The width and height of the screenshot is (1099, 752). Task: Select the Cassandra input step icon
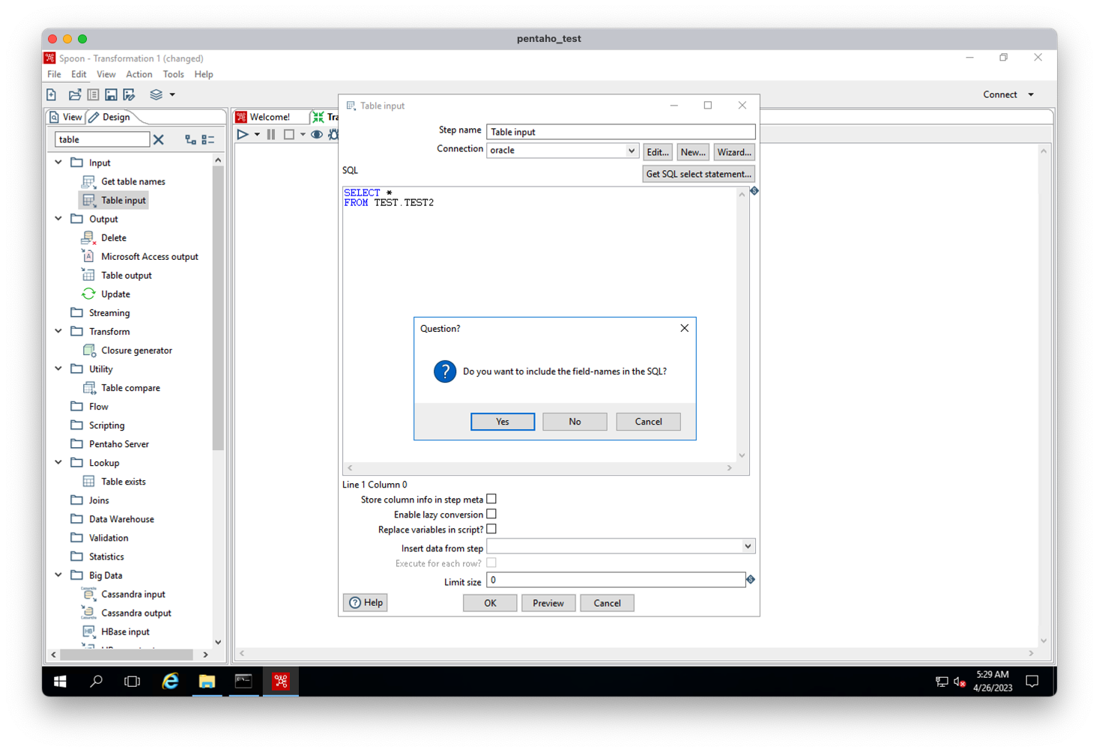pyautogui.click(x=88, y=593)
